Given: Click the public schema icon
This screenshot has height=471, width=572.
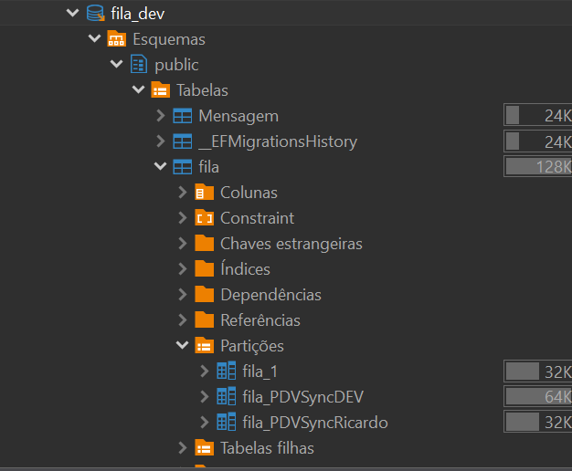Looking at the screenshot, I should tap(139, 65).
